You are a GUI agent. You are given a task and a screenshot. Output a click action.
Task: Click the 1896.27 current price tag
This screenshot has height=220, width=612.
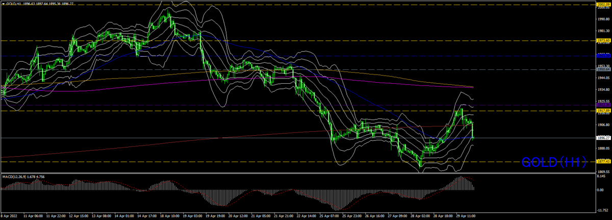click(604, 138)
